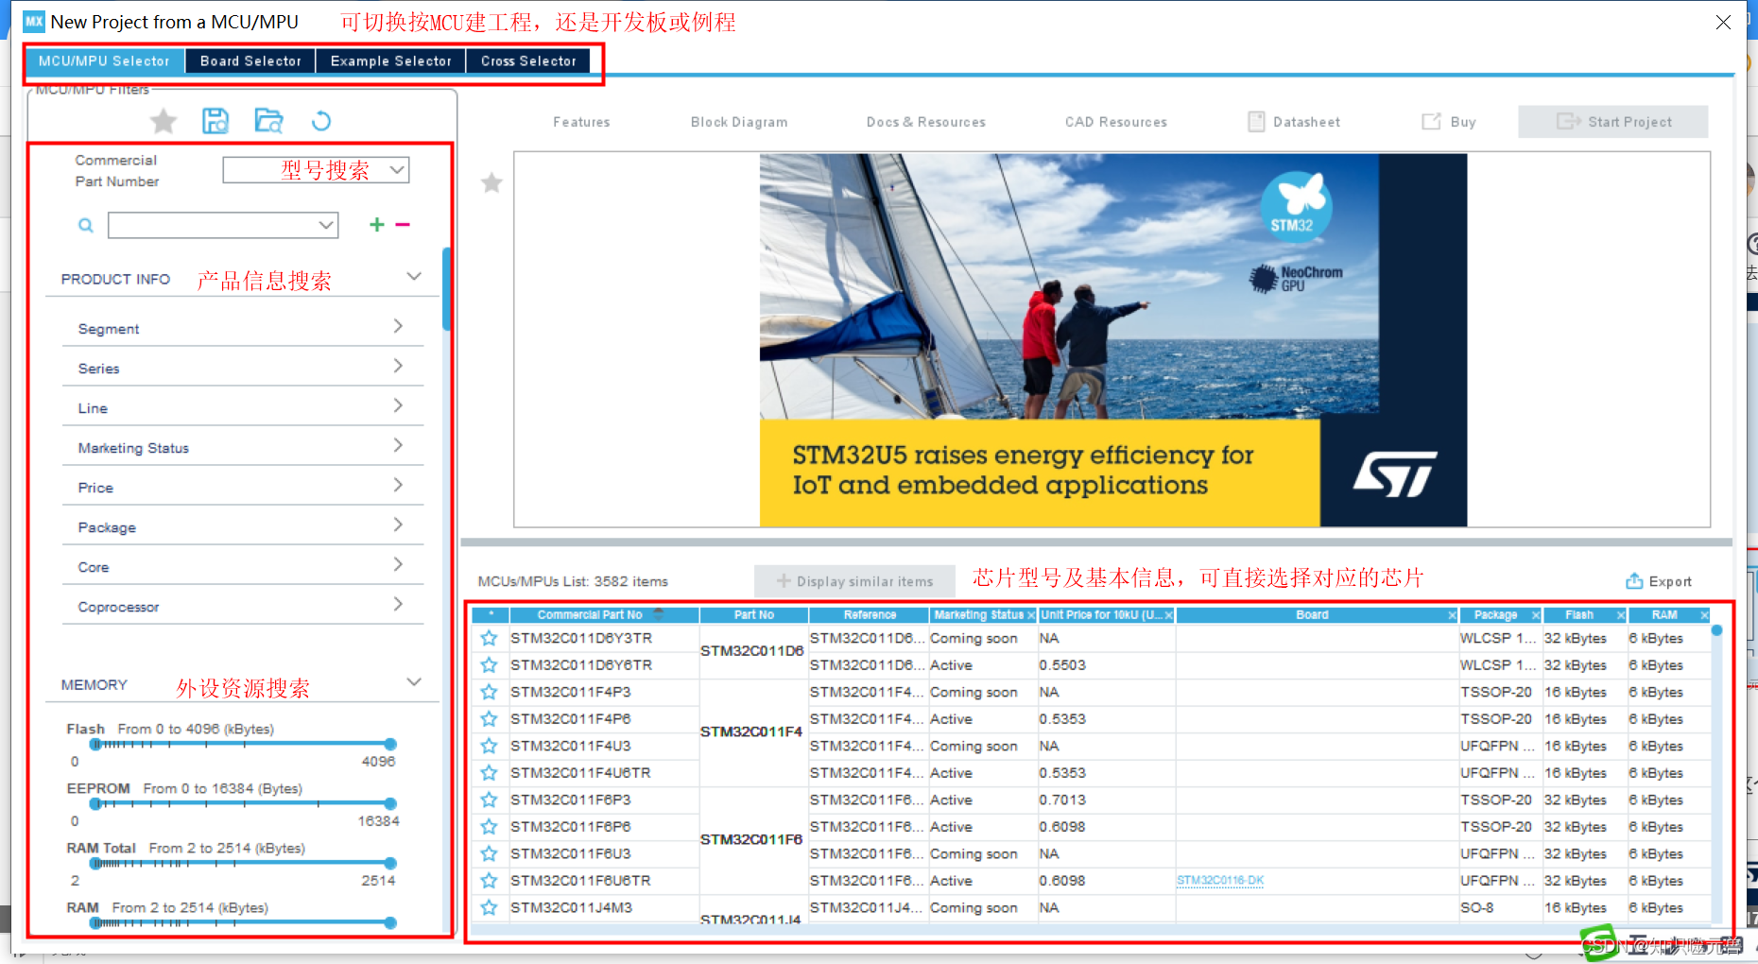The image size is (1758, 964).
Task: Open STM32C0116-DK board link
Action: point(1220,881)
